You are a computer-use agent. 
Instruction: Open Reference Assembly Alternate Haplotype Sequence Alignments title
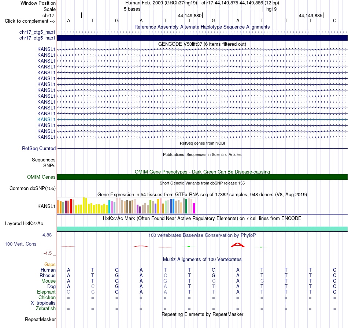point(202,27)
